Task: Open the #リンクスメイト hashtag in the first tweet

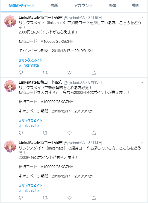Action: tap(30, 60)
